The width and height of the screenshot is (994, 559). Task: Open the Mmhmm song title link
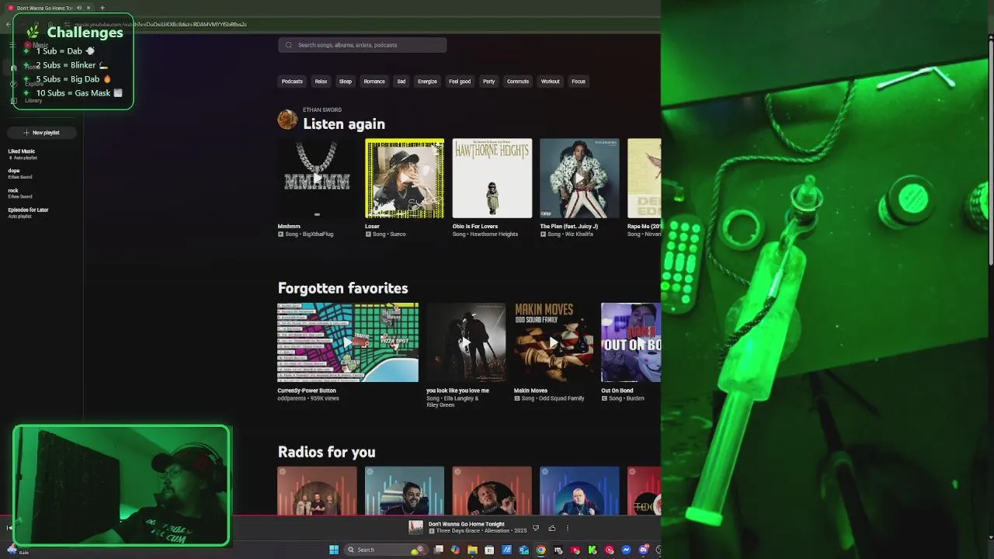click(289, 226)
